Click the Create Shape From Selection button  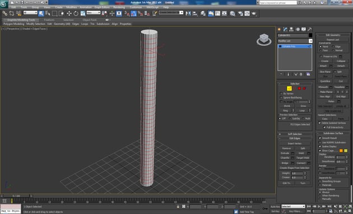click(295, 168)
